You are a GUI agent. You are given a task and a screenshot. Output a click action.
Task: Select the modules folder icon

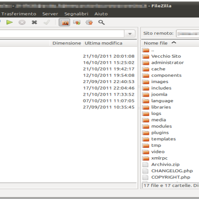click(146, 126)
